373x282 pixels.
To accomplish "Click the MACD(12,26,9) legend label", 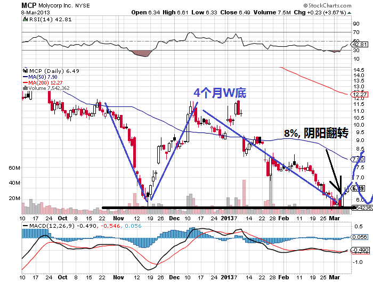I will coord(52,226).
